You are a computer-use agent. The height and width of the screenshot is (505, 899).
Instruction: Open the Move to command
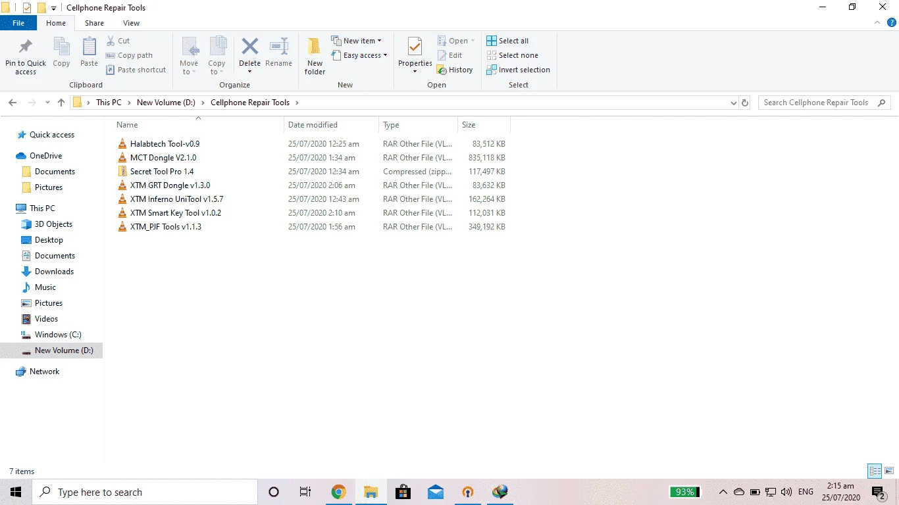(189, 56)
